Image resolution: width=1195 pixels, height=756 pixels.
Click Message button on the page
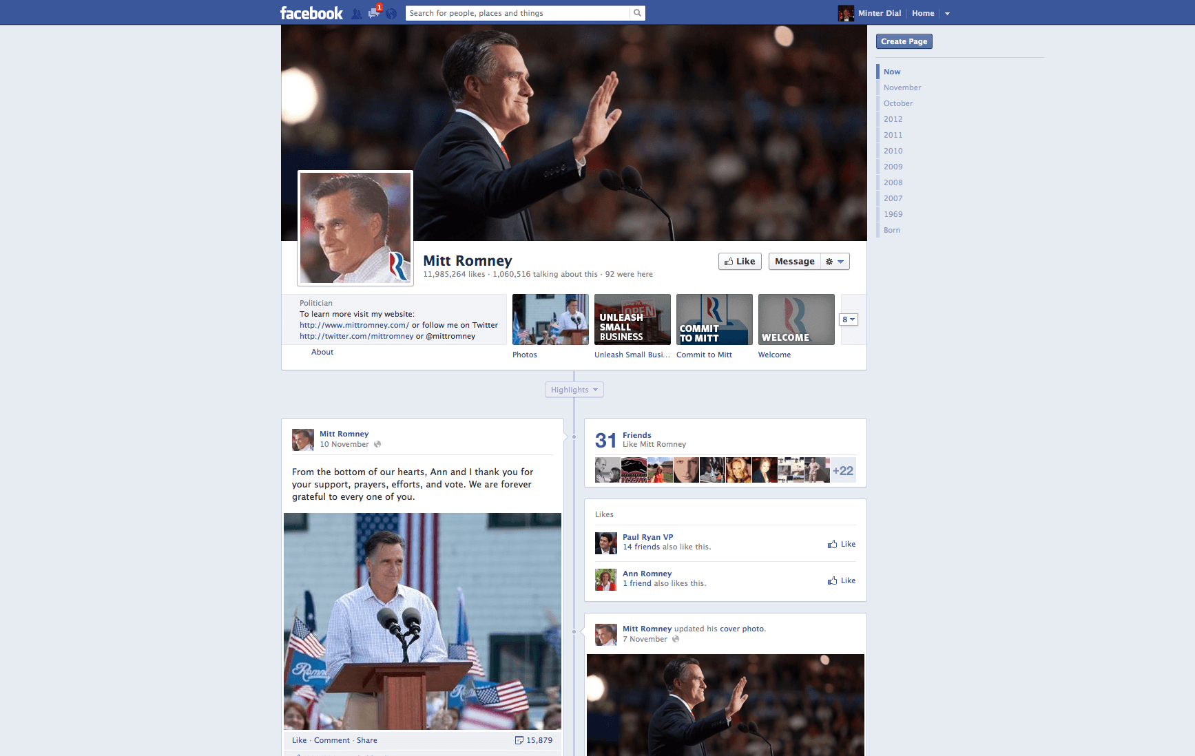(794, 262)
